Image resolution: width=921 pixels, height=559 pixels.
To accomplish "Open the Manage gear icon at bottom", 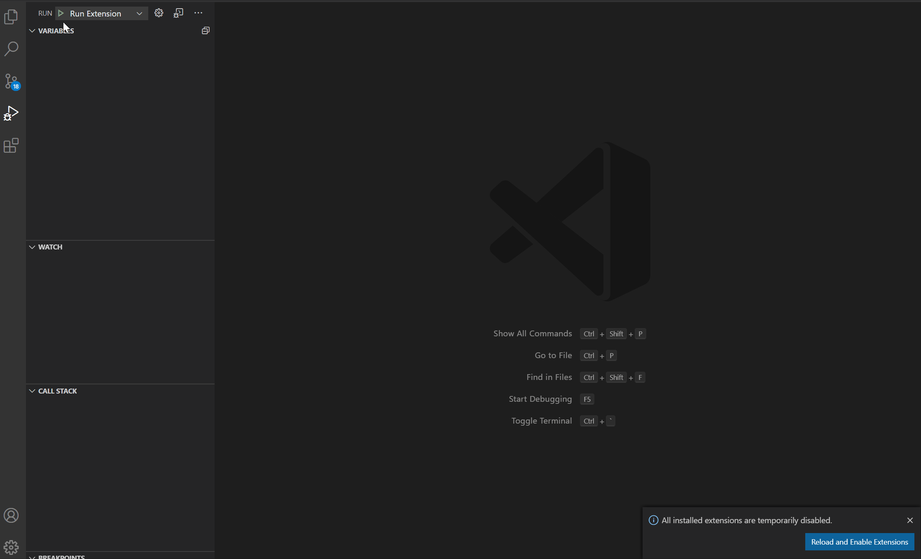I will (x=11, y=547).
